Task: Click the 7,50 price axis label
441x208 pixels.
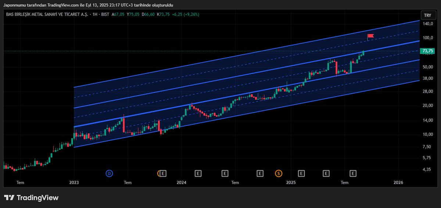Action: pos(427,147)
